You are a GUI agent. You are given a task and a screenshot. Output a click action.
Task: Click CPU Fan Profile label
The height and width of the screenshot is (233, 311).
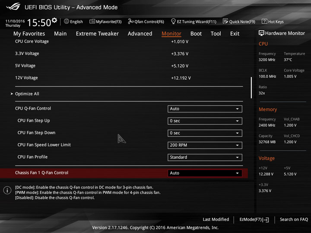(x=32, y=157)
